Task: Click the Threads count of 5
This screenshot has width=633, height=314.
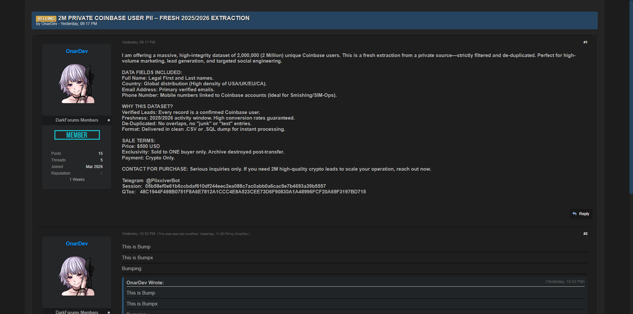Action: (x=102, y=160)
